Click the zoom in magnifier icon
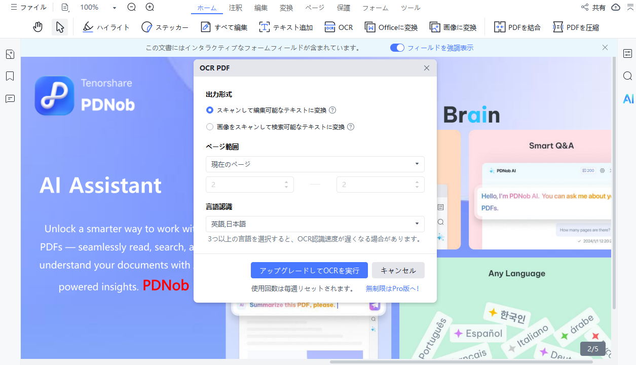 point(150,7)
